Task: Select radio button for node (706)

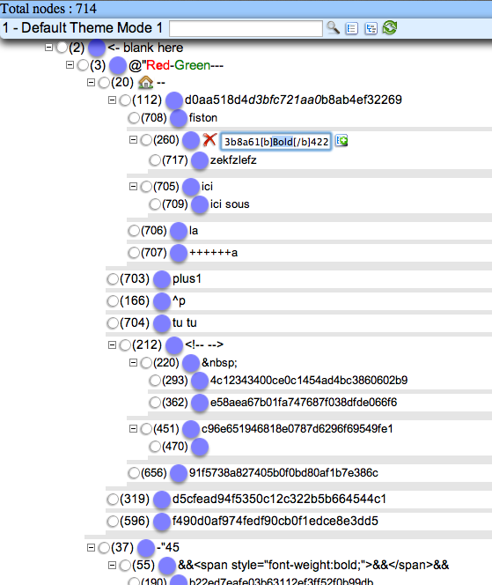Action: coord(134,231)
